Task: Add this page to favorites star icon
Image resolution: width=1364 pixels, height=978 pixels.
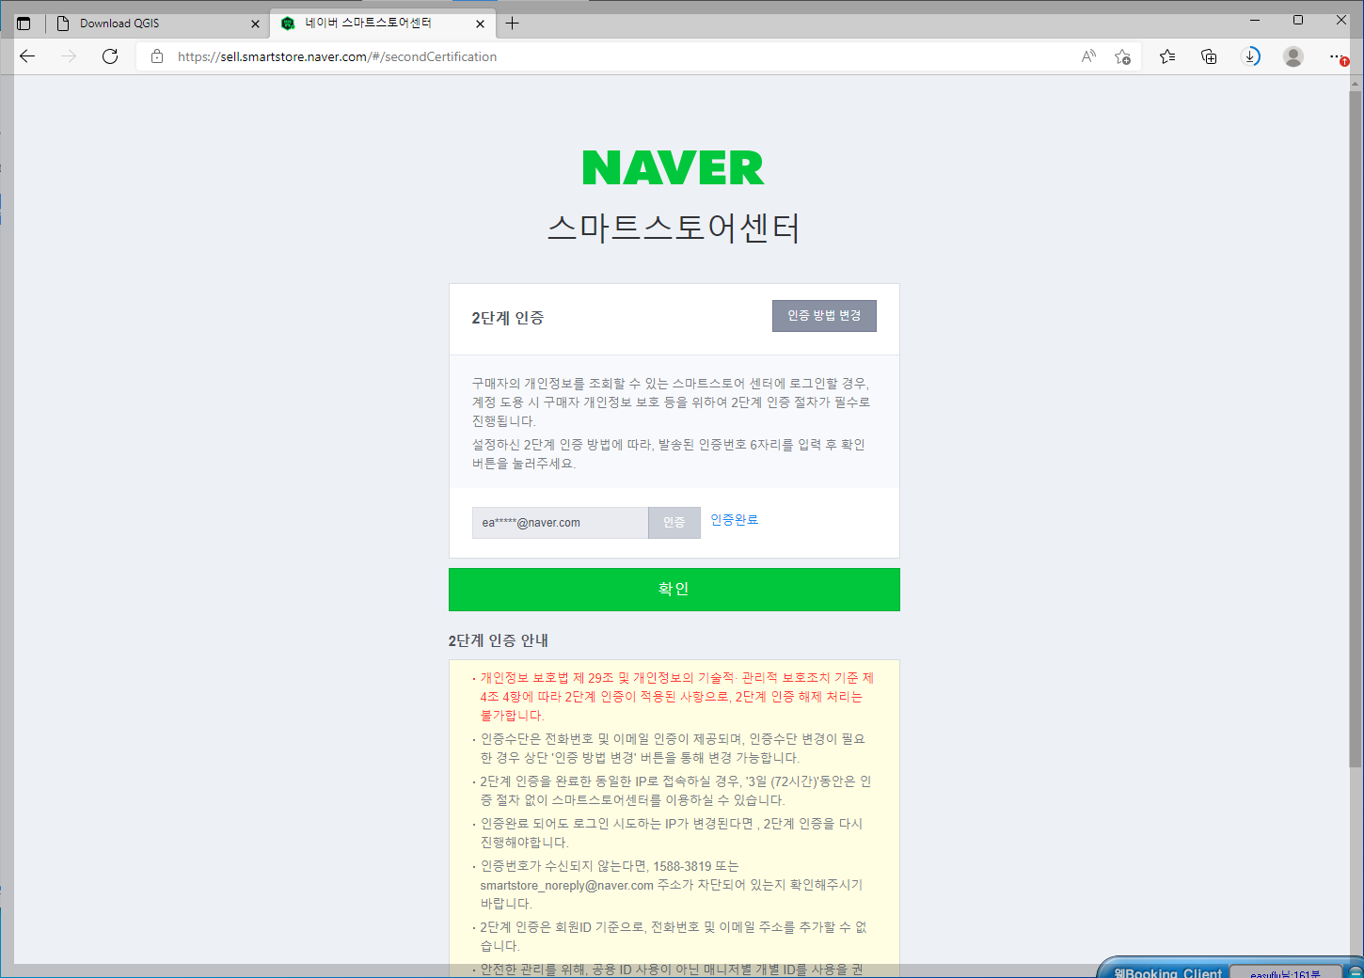Action: (x=1122, y=56)
